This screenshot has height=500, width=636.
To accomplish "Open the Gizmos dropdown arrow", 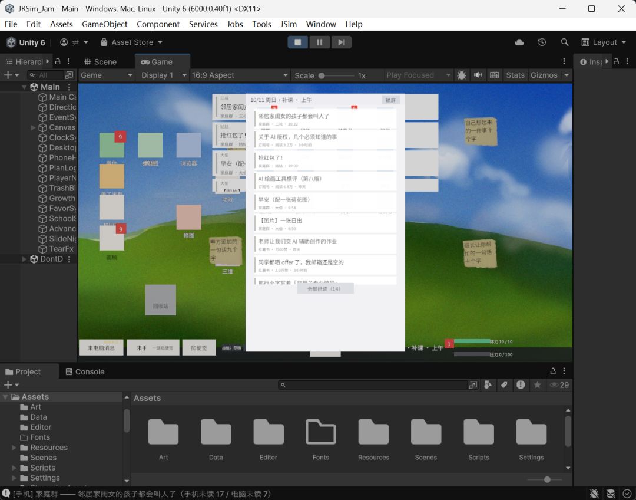I will 567,75.
